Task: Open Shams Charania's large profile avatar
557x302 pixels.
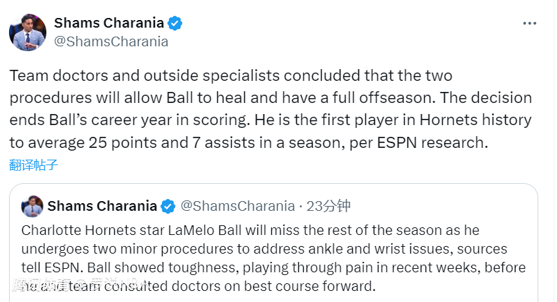Action: [28, 32]
